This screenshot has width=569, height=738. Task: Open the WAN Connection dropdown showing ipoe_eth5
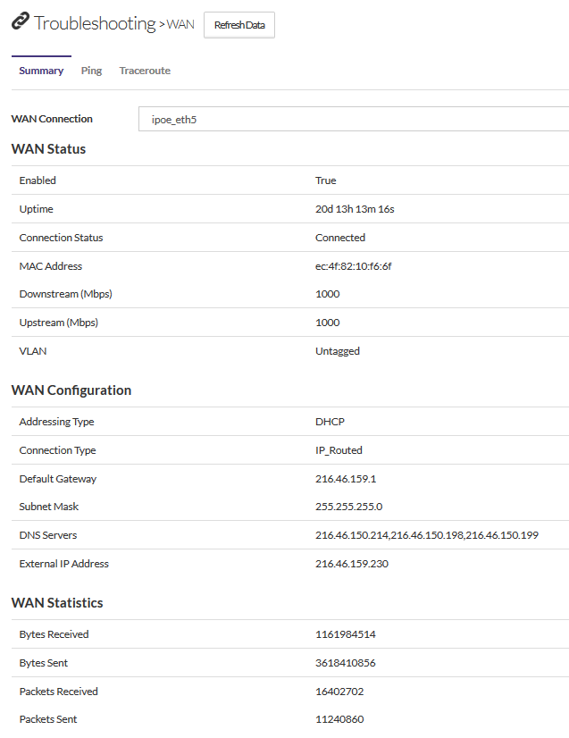(x=353, y=119)
